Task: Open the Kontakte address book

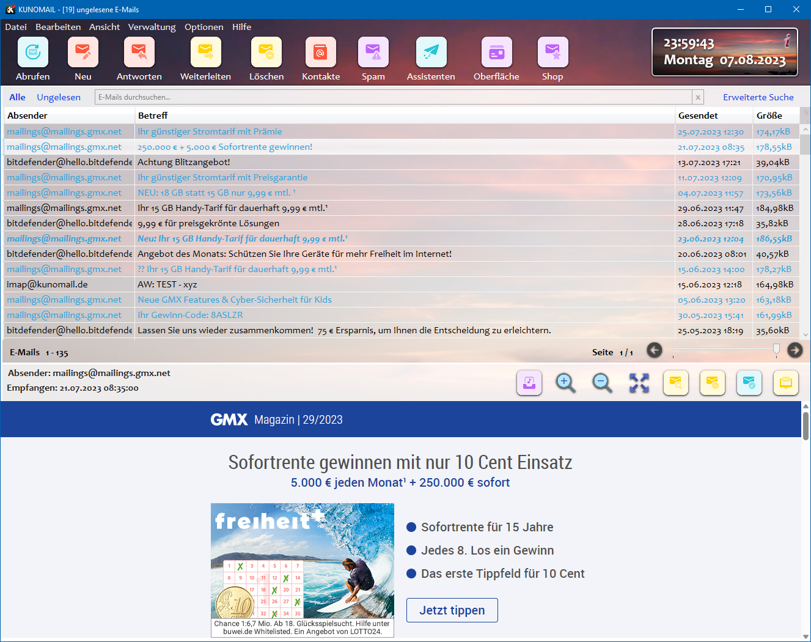Action: 321,53
